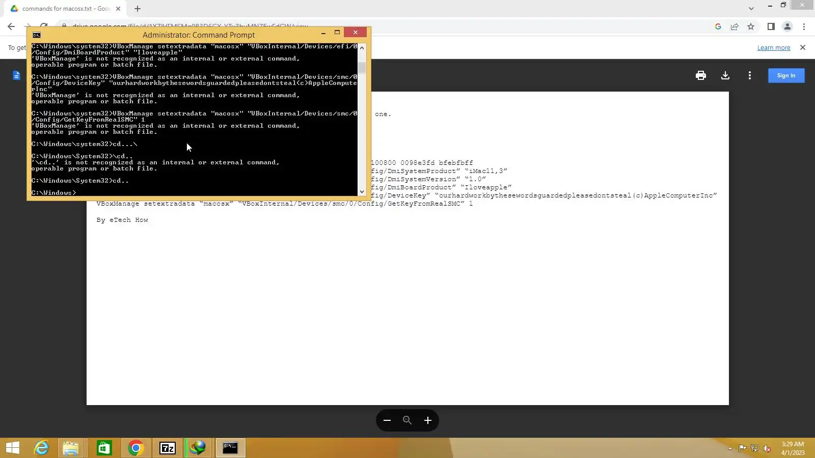Open the Chrome profile avatar menu

tap(787, 26)
